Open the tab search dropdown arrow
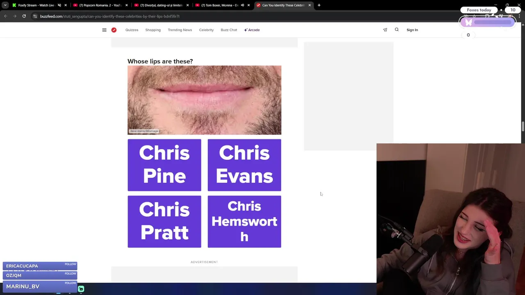 (5, 5)
